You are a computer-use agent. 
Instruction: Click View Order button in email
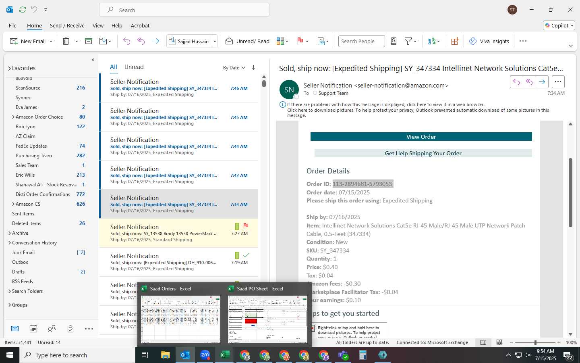point(421,137)
